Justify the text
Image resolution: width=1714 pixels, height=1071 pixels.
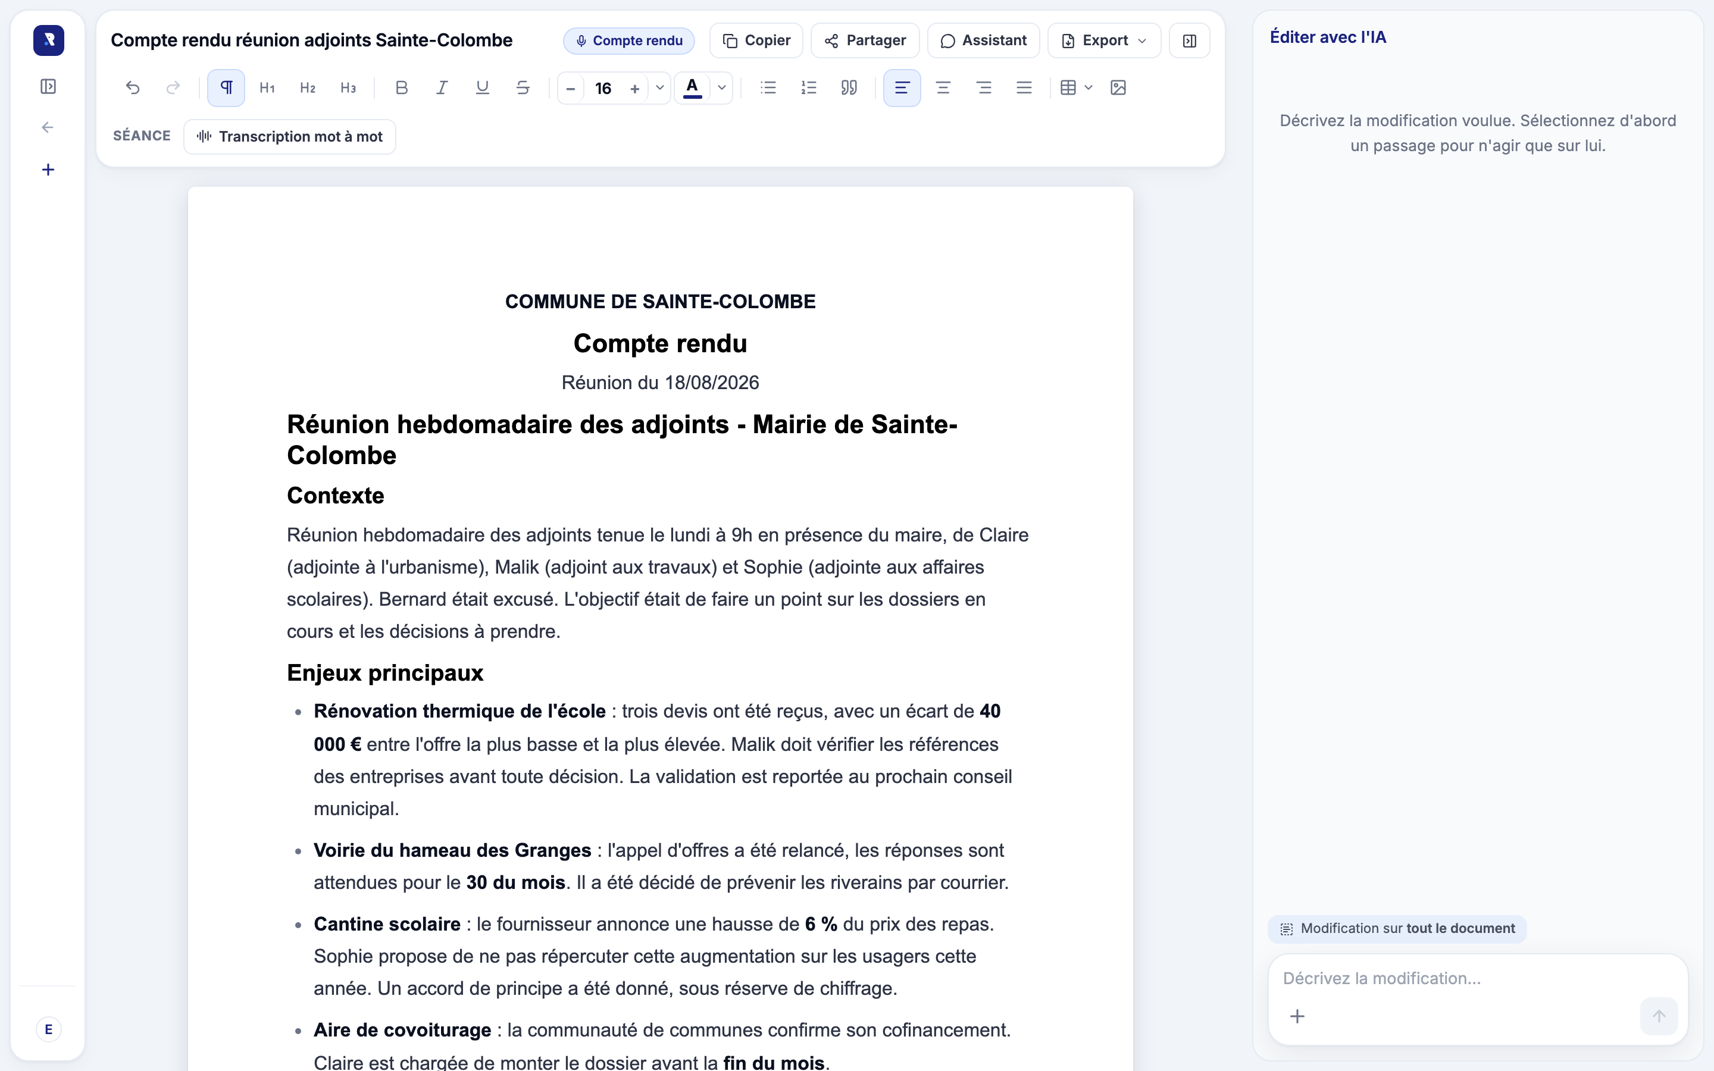tap(1024, 88)
